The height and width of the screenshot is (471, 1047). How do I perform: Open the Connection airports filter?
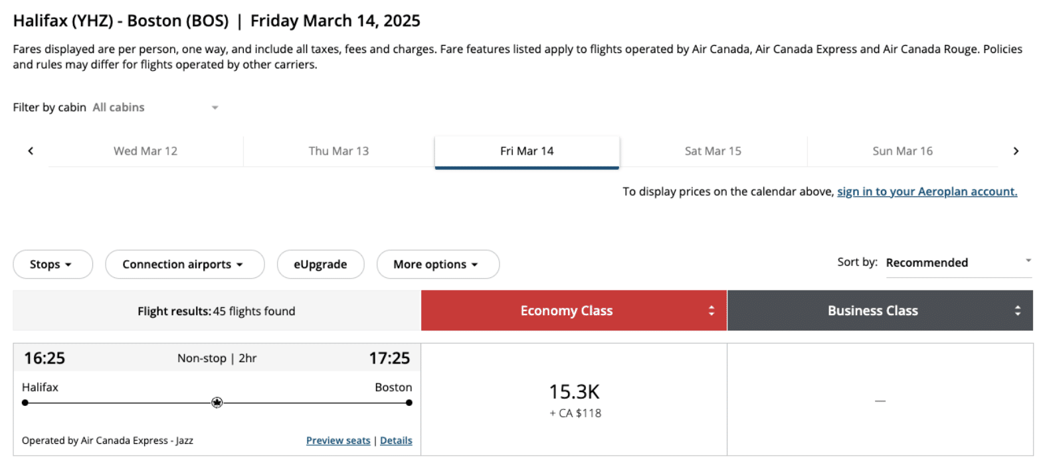click(185, 264)
